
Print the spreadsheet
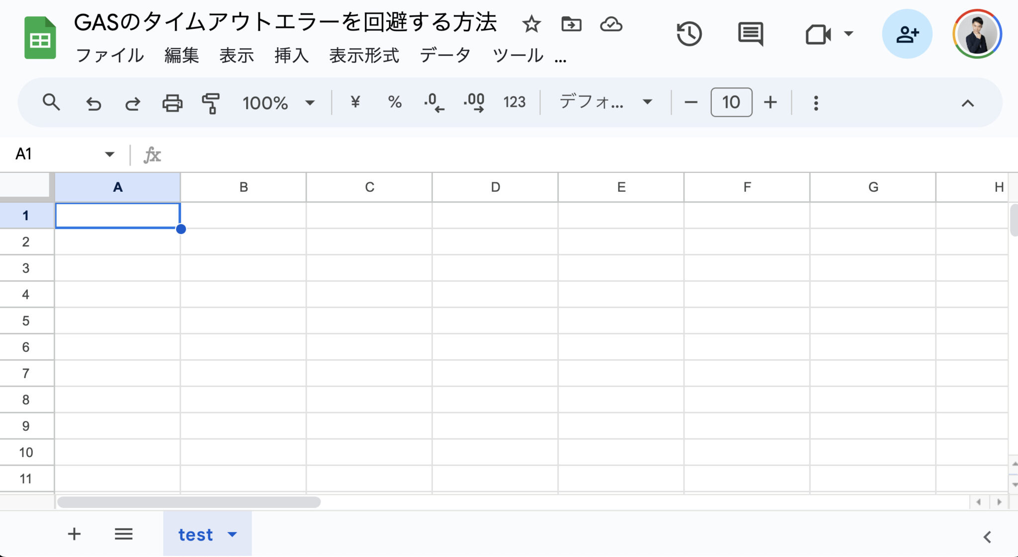[172, 103]
